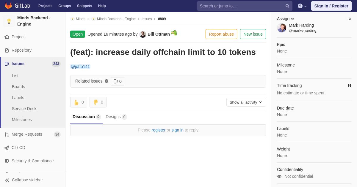
Task: Focus the Search or jump to field
Action: coord(245,6)
